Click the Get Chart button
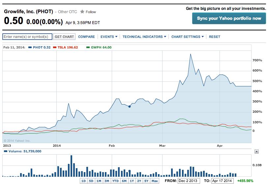Viewport: 267px width, 184px height. coord(64,37)
